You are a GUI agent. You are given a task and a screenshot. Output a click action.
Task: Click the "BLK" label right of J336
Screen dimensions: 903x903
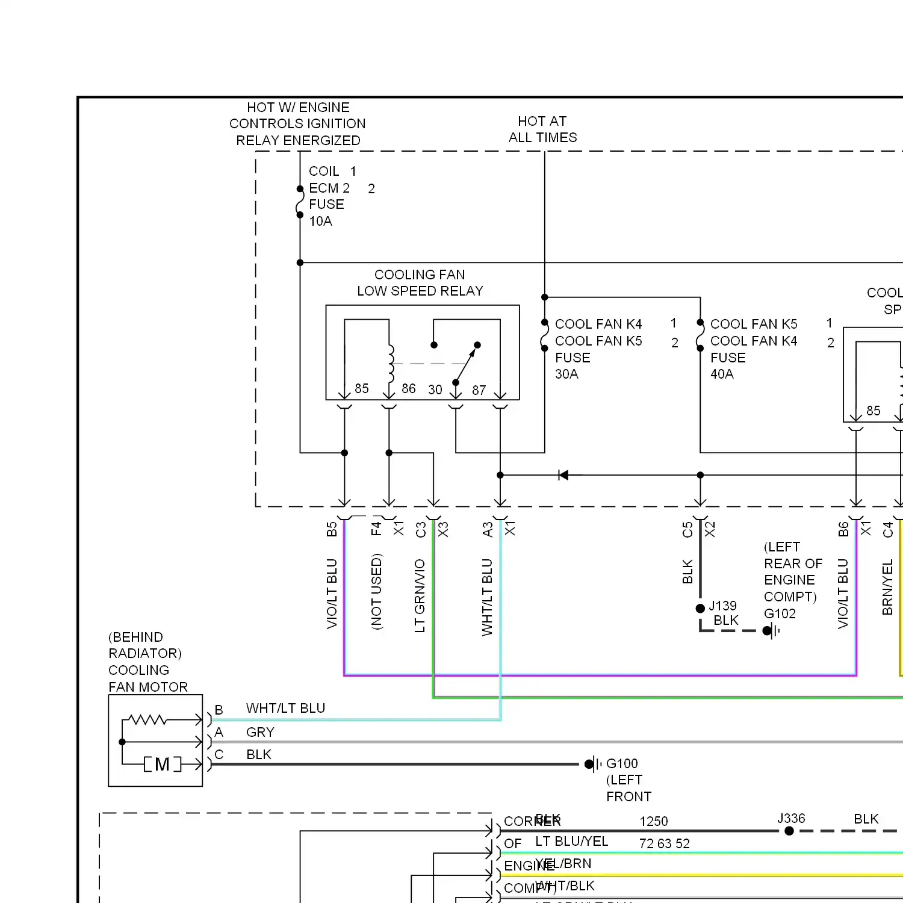[x=866, y=819]
